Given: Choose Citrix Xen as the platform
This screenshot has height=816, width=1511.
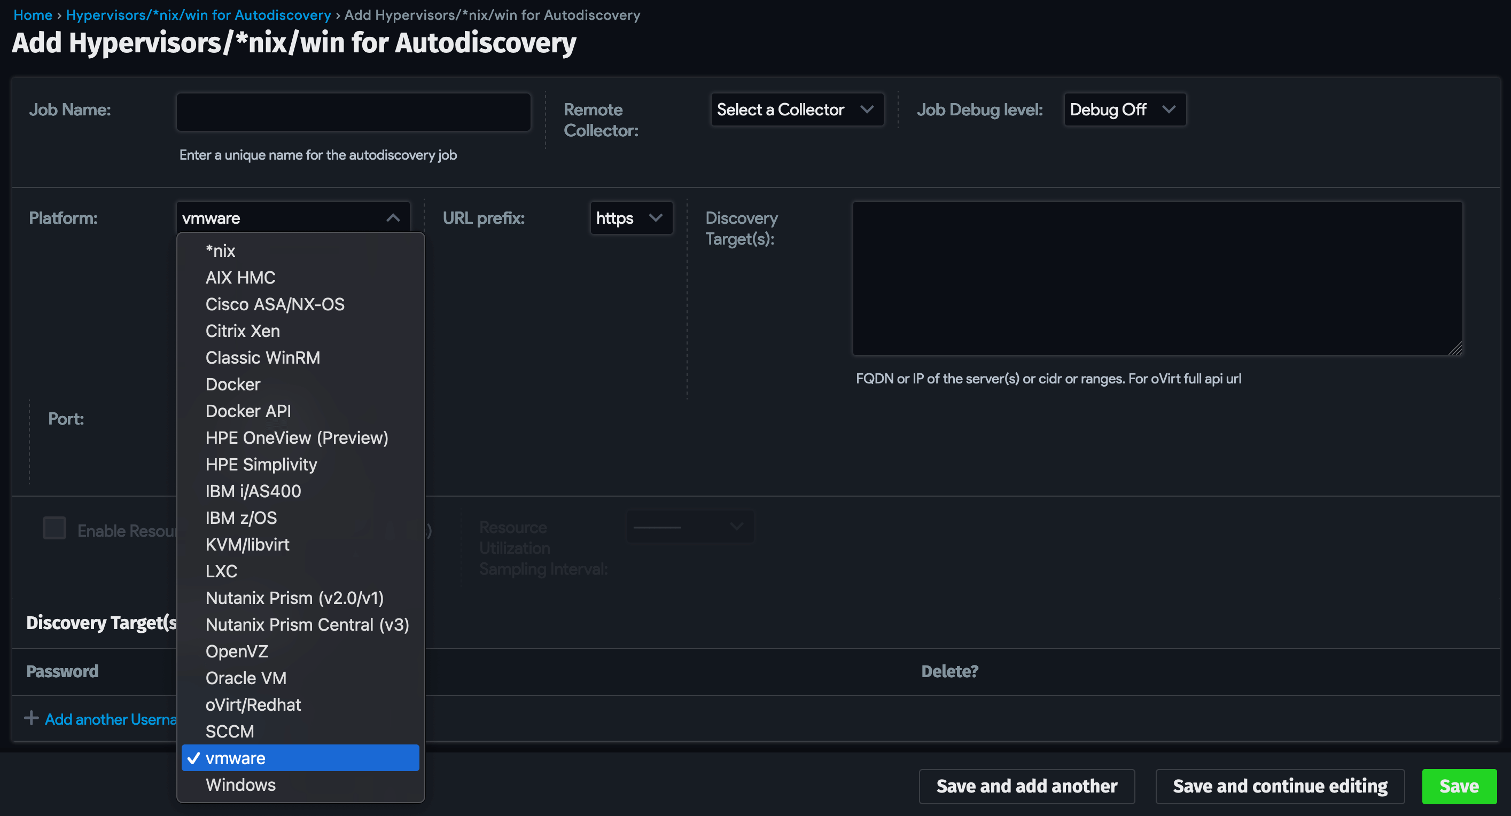Looking at the screenshot, I should [242, 331].
